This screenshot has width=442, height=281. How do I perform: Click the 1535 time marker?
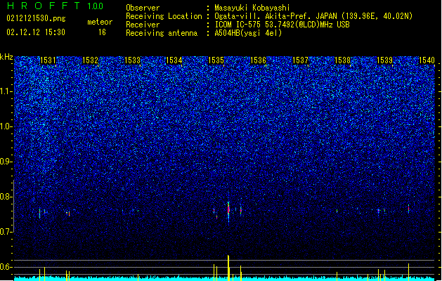pos(216,60)
